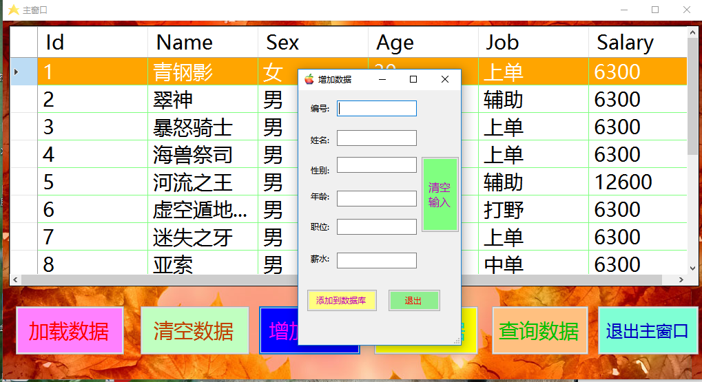Click the 编号 input field
This screenshot has width=702, height=382.
[377, 108]
